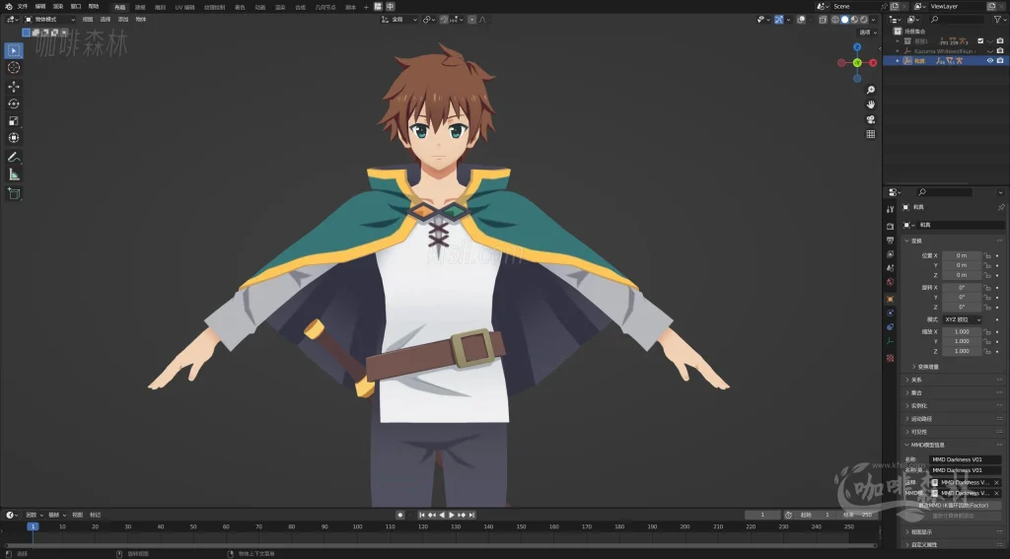Jump to timeline end frame
This screenshot has width=1010, height=559.
471,516
